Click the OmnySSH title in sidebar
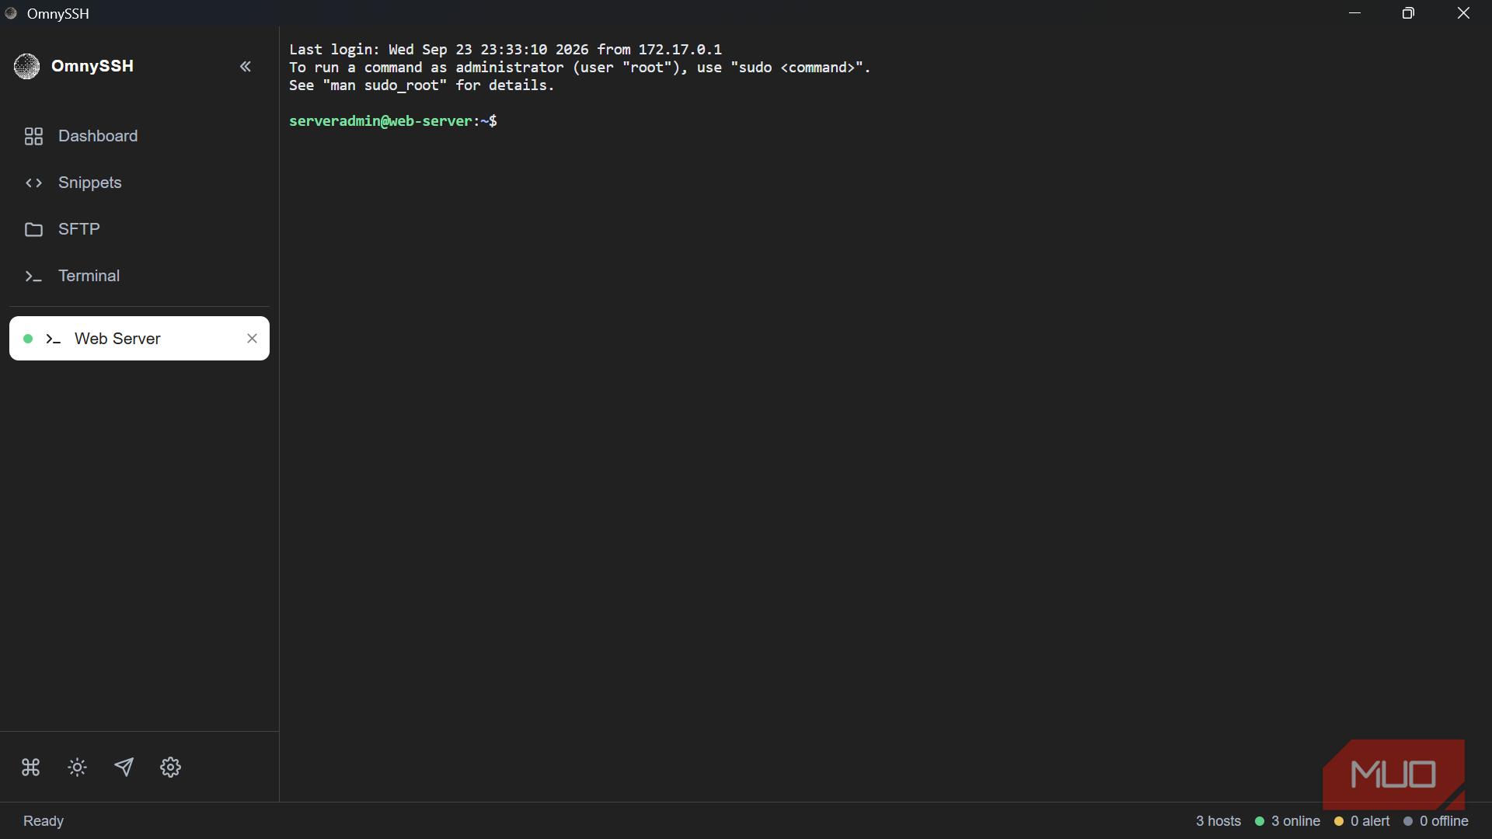 coord(92,67)
